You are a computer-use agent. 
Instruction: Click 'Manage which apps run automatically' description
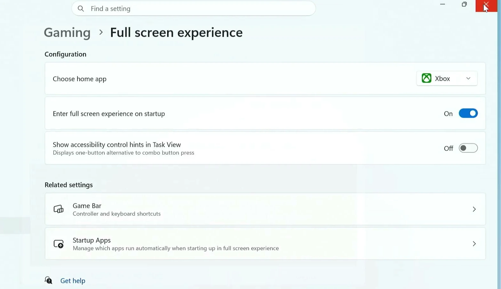coord(176,248)
